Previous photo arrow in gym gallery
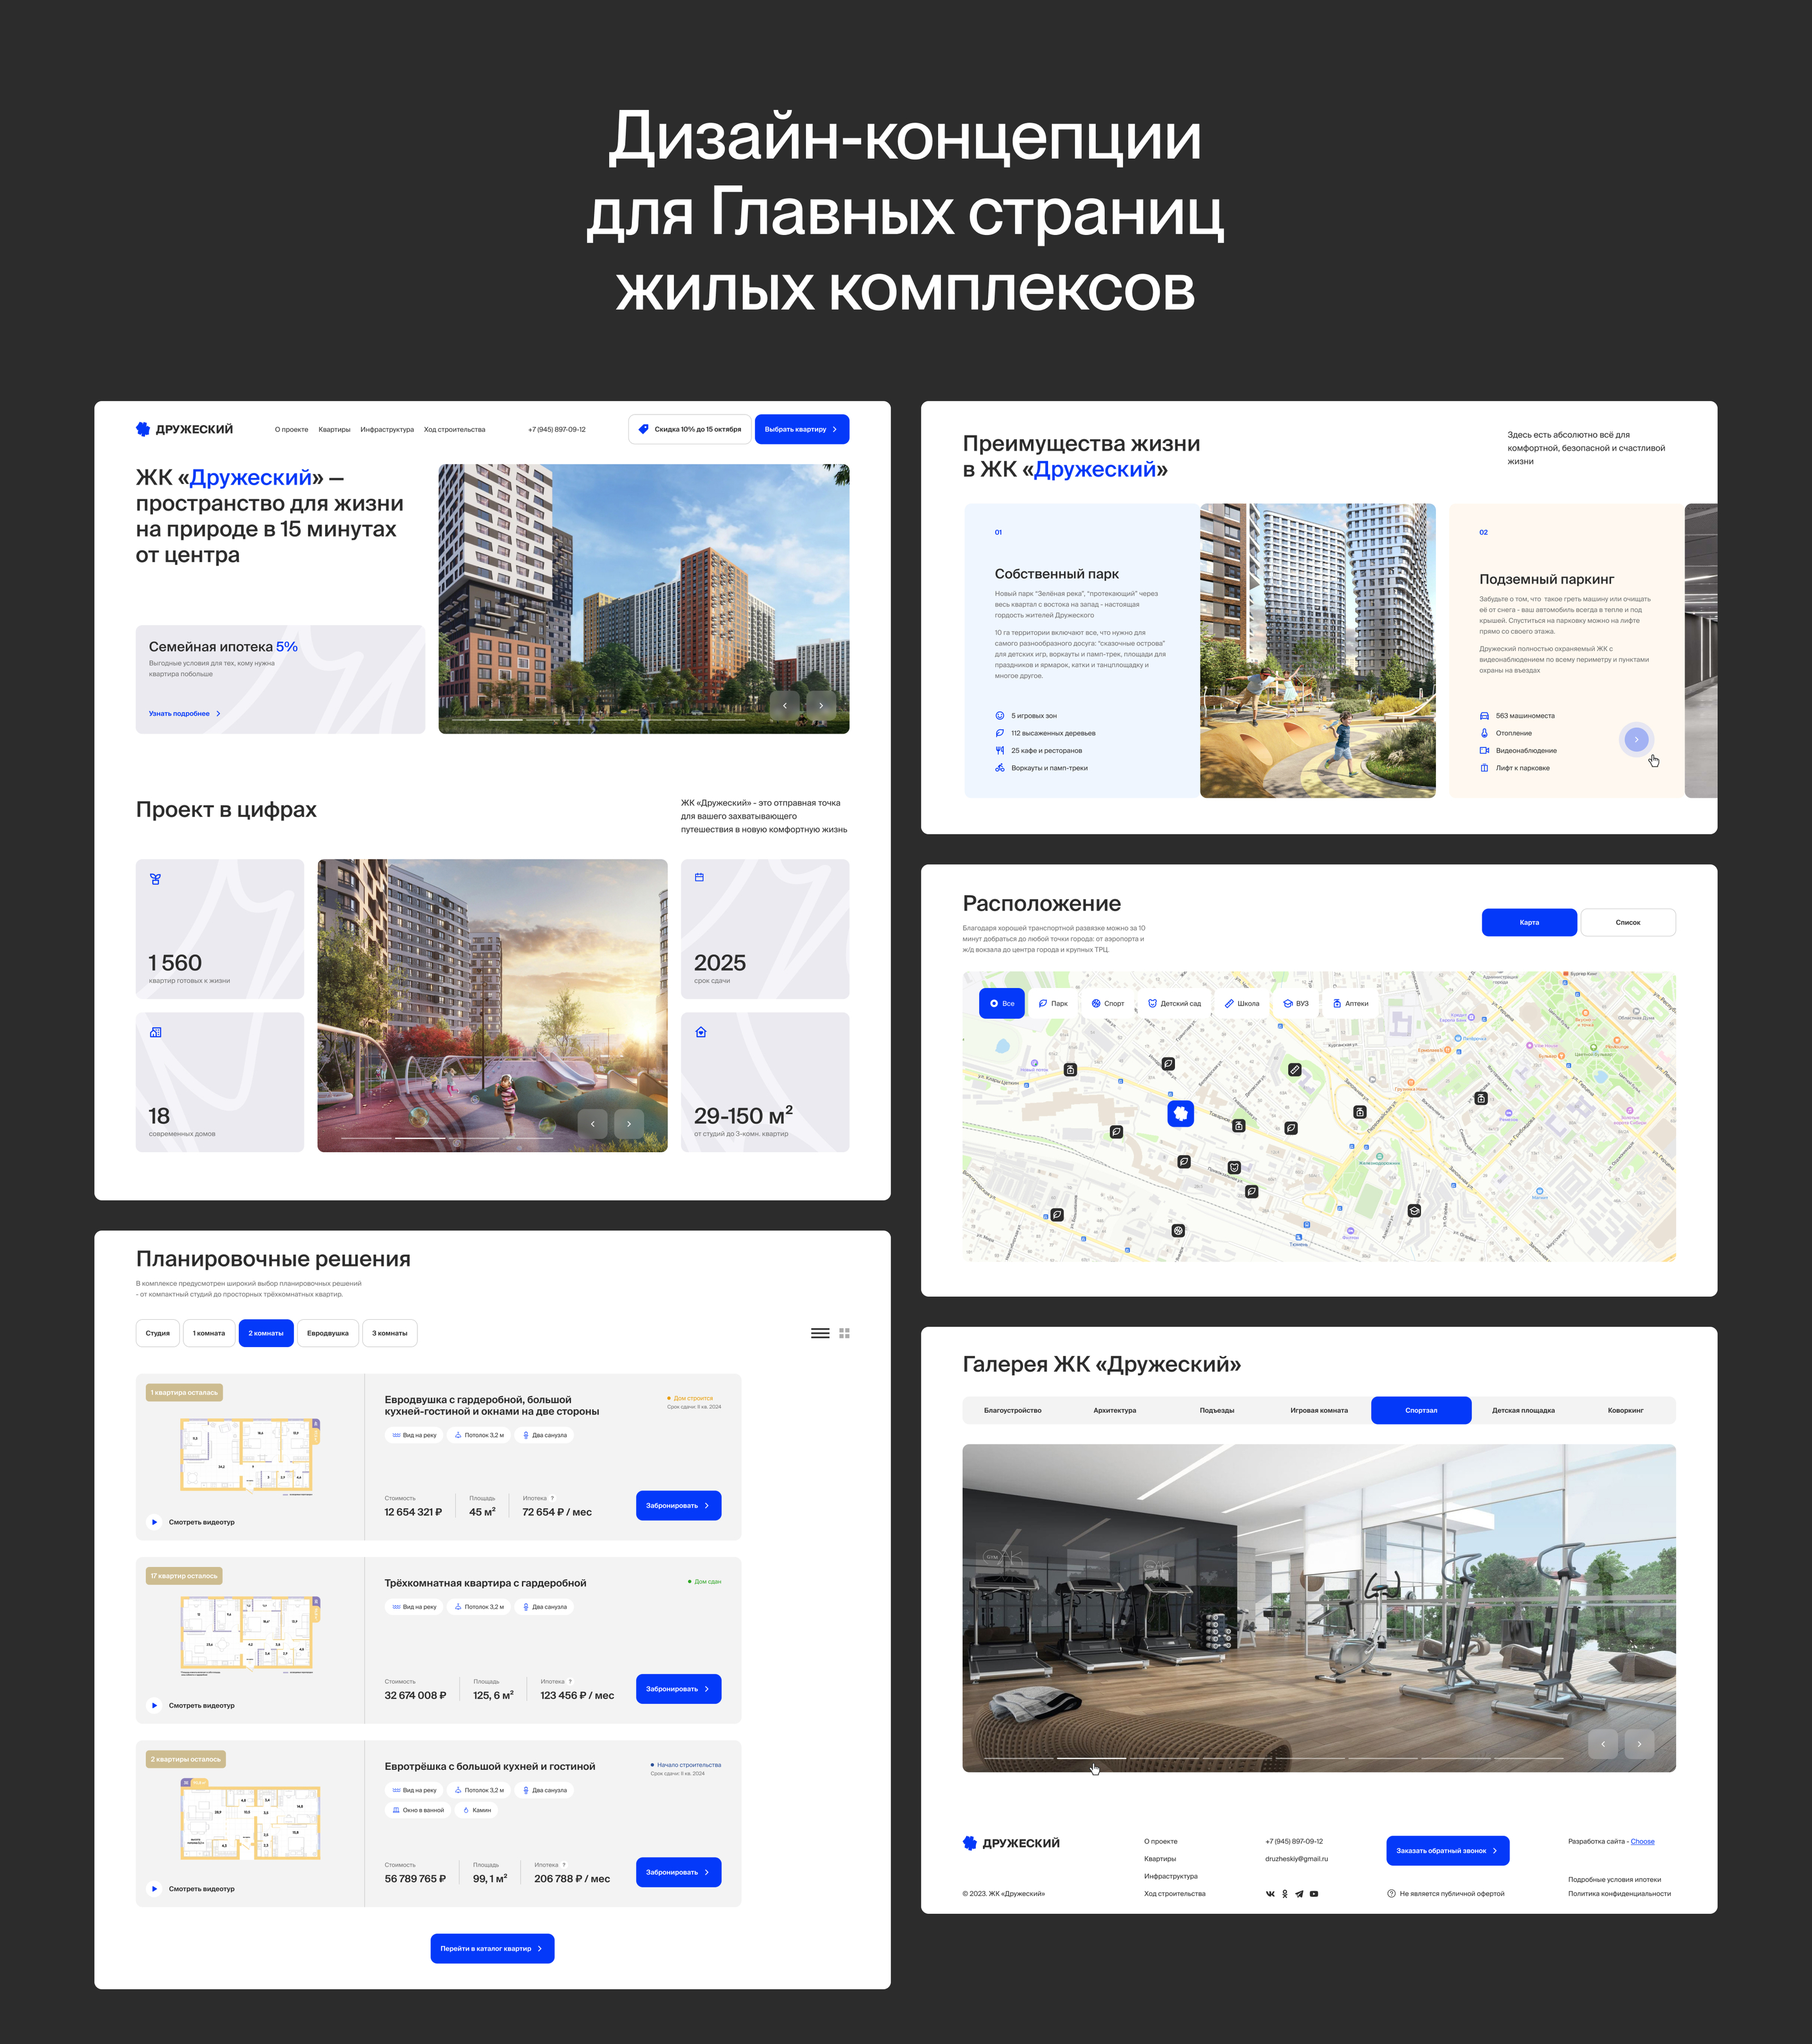The width and height of the screenshot is (1812, 2044). click(x=1602, y=1744)
